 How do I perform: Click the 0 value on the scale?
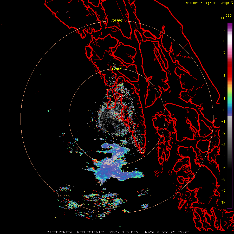click(224, 110)
